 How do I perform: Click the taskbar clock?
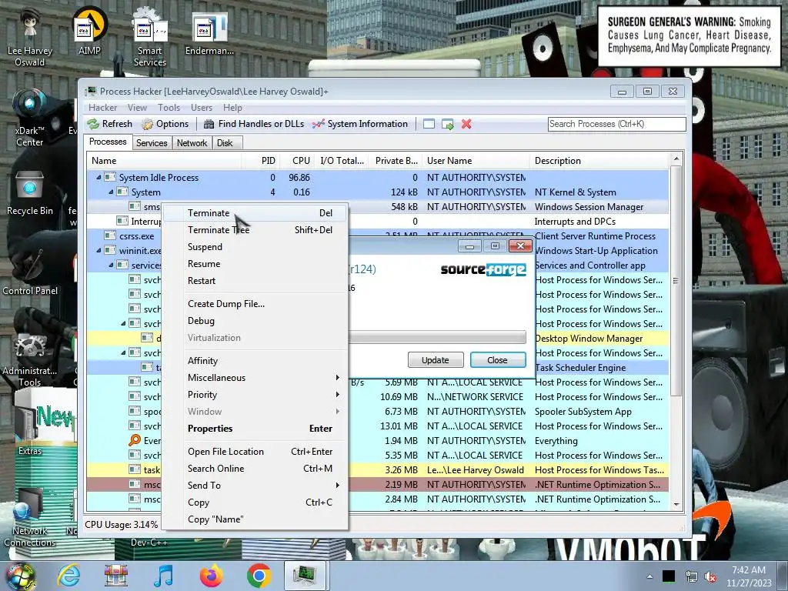coord(748,576)
